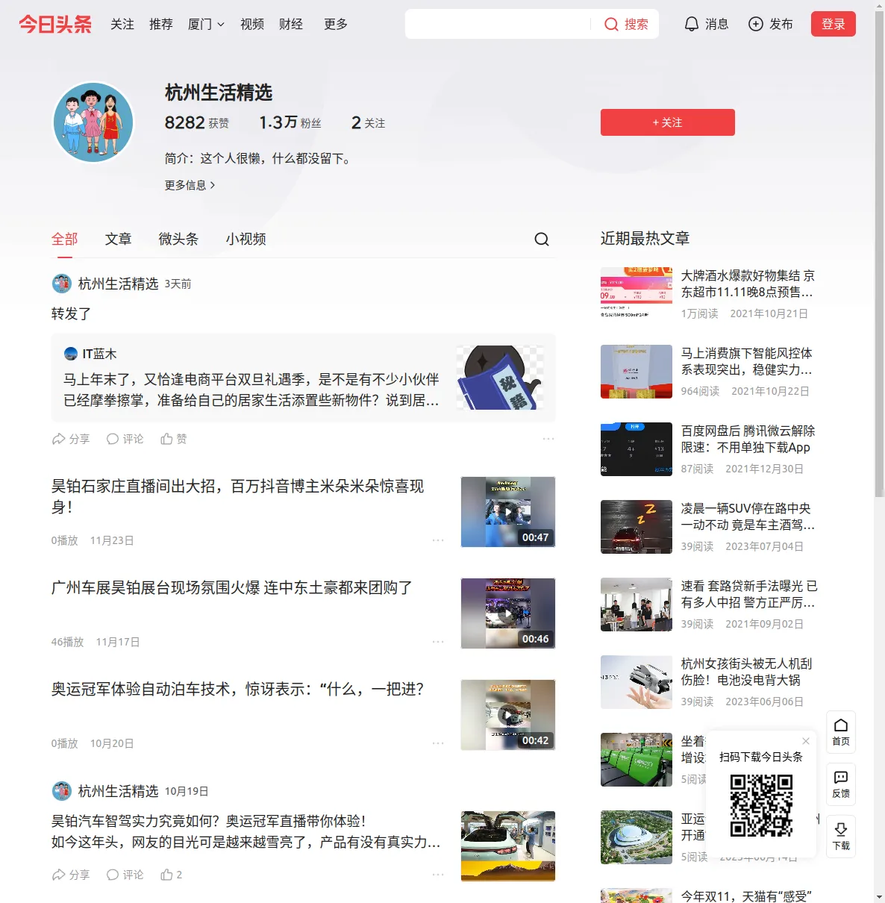
Task: Click 下载 in floating sidebar
Action: (x=841, y=837)
